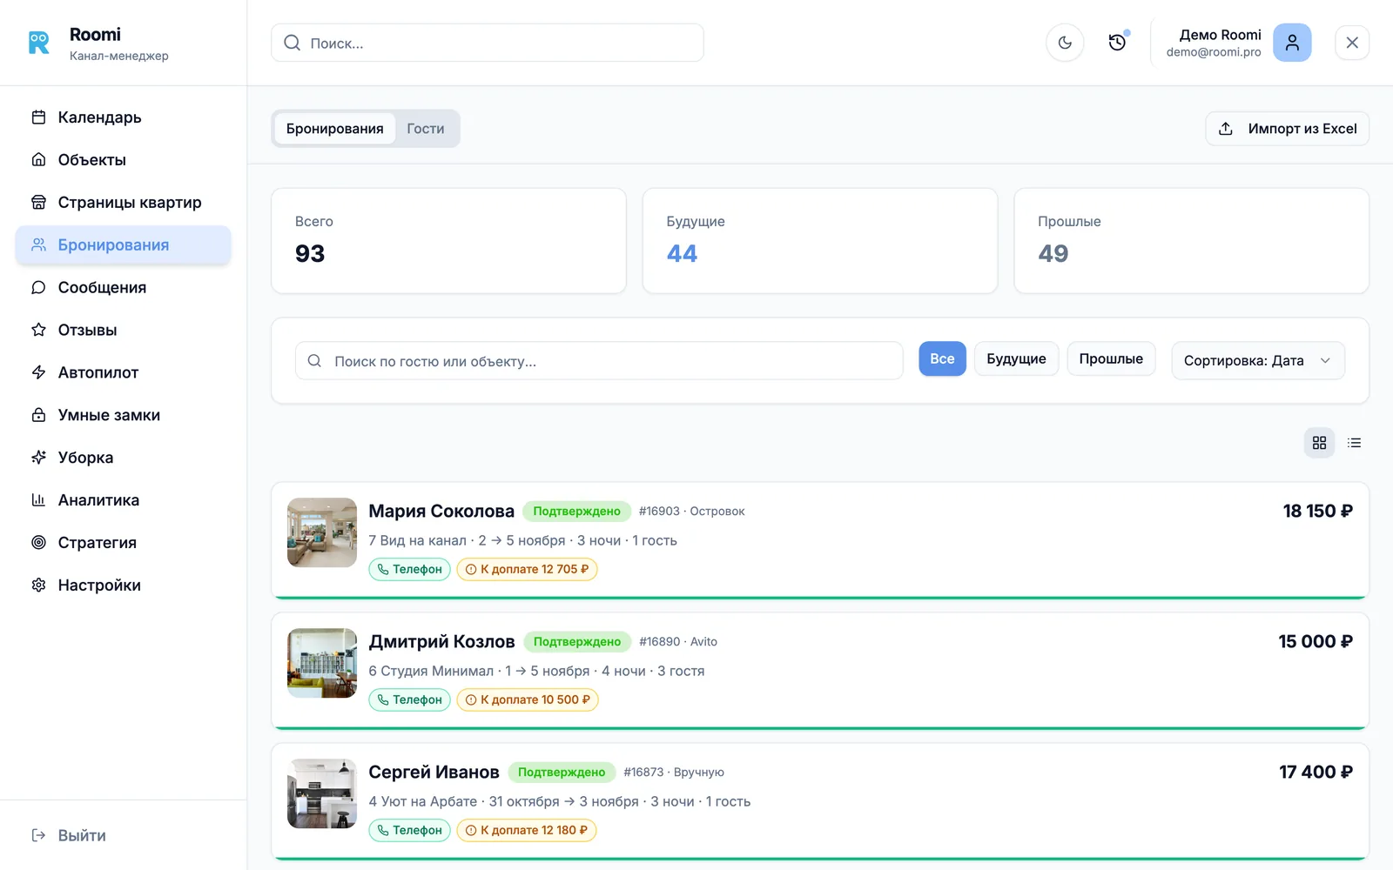Open Уборка section

[x=123, y=458]
